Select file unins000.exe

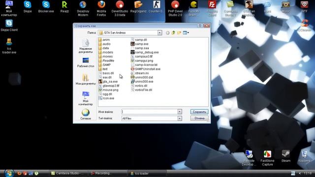click(142, 82)
